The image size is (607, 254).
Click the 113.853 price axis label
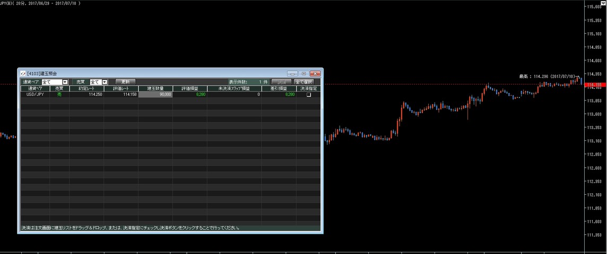(594, 101)
